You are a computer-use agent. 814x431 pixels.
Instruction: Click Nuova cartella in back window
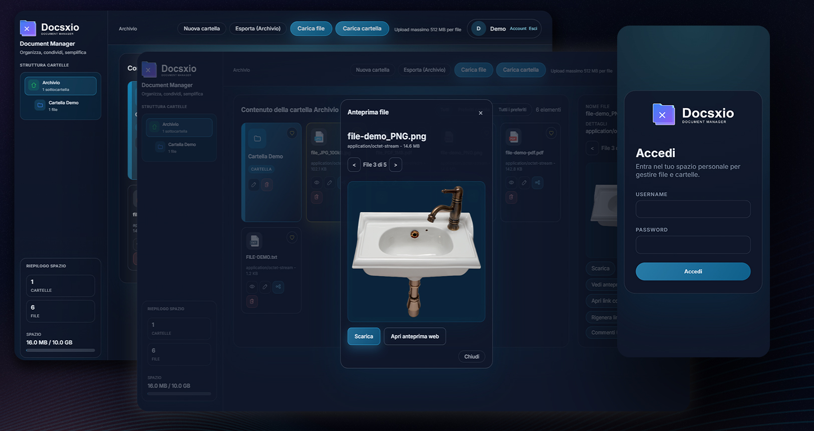point(201,29)
